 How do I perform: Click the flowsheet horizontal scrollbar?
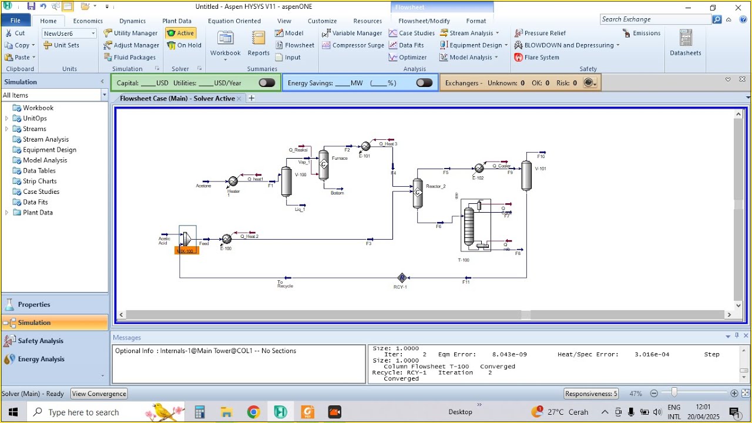point(424,315)
